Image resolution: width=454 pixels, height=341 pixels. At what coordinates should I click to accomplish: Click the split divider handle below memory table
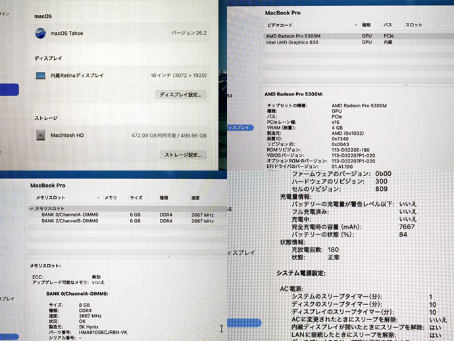pyautogui.click(x=169, y=256)
